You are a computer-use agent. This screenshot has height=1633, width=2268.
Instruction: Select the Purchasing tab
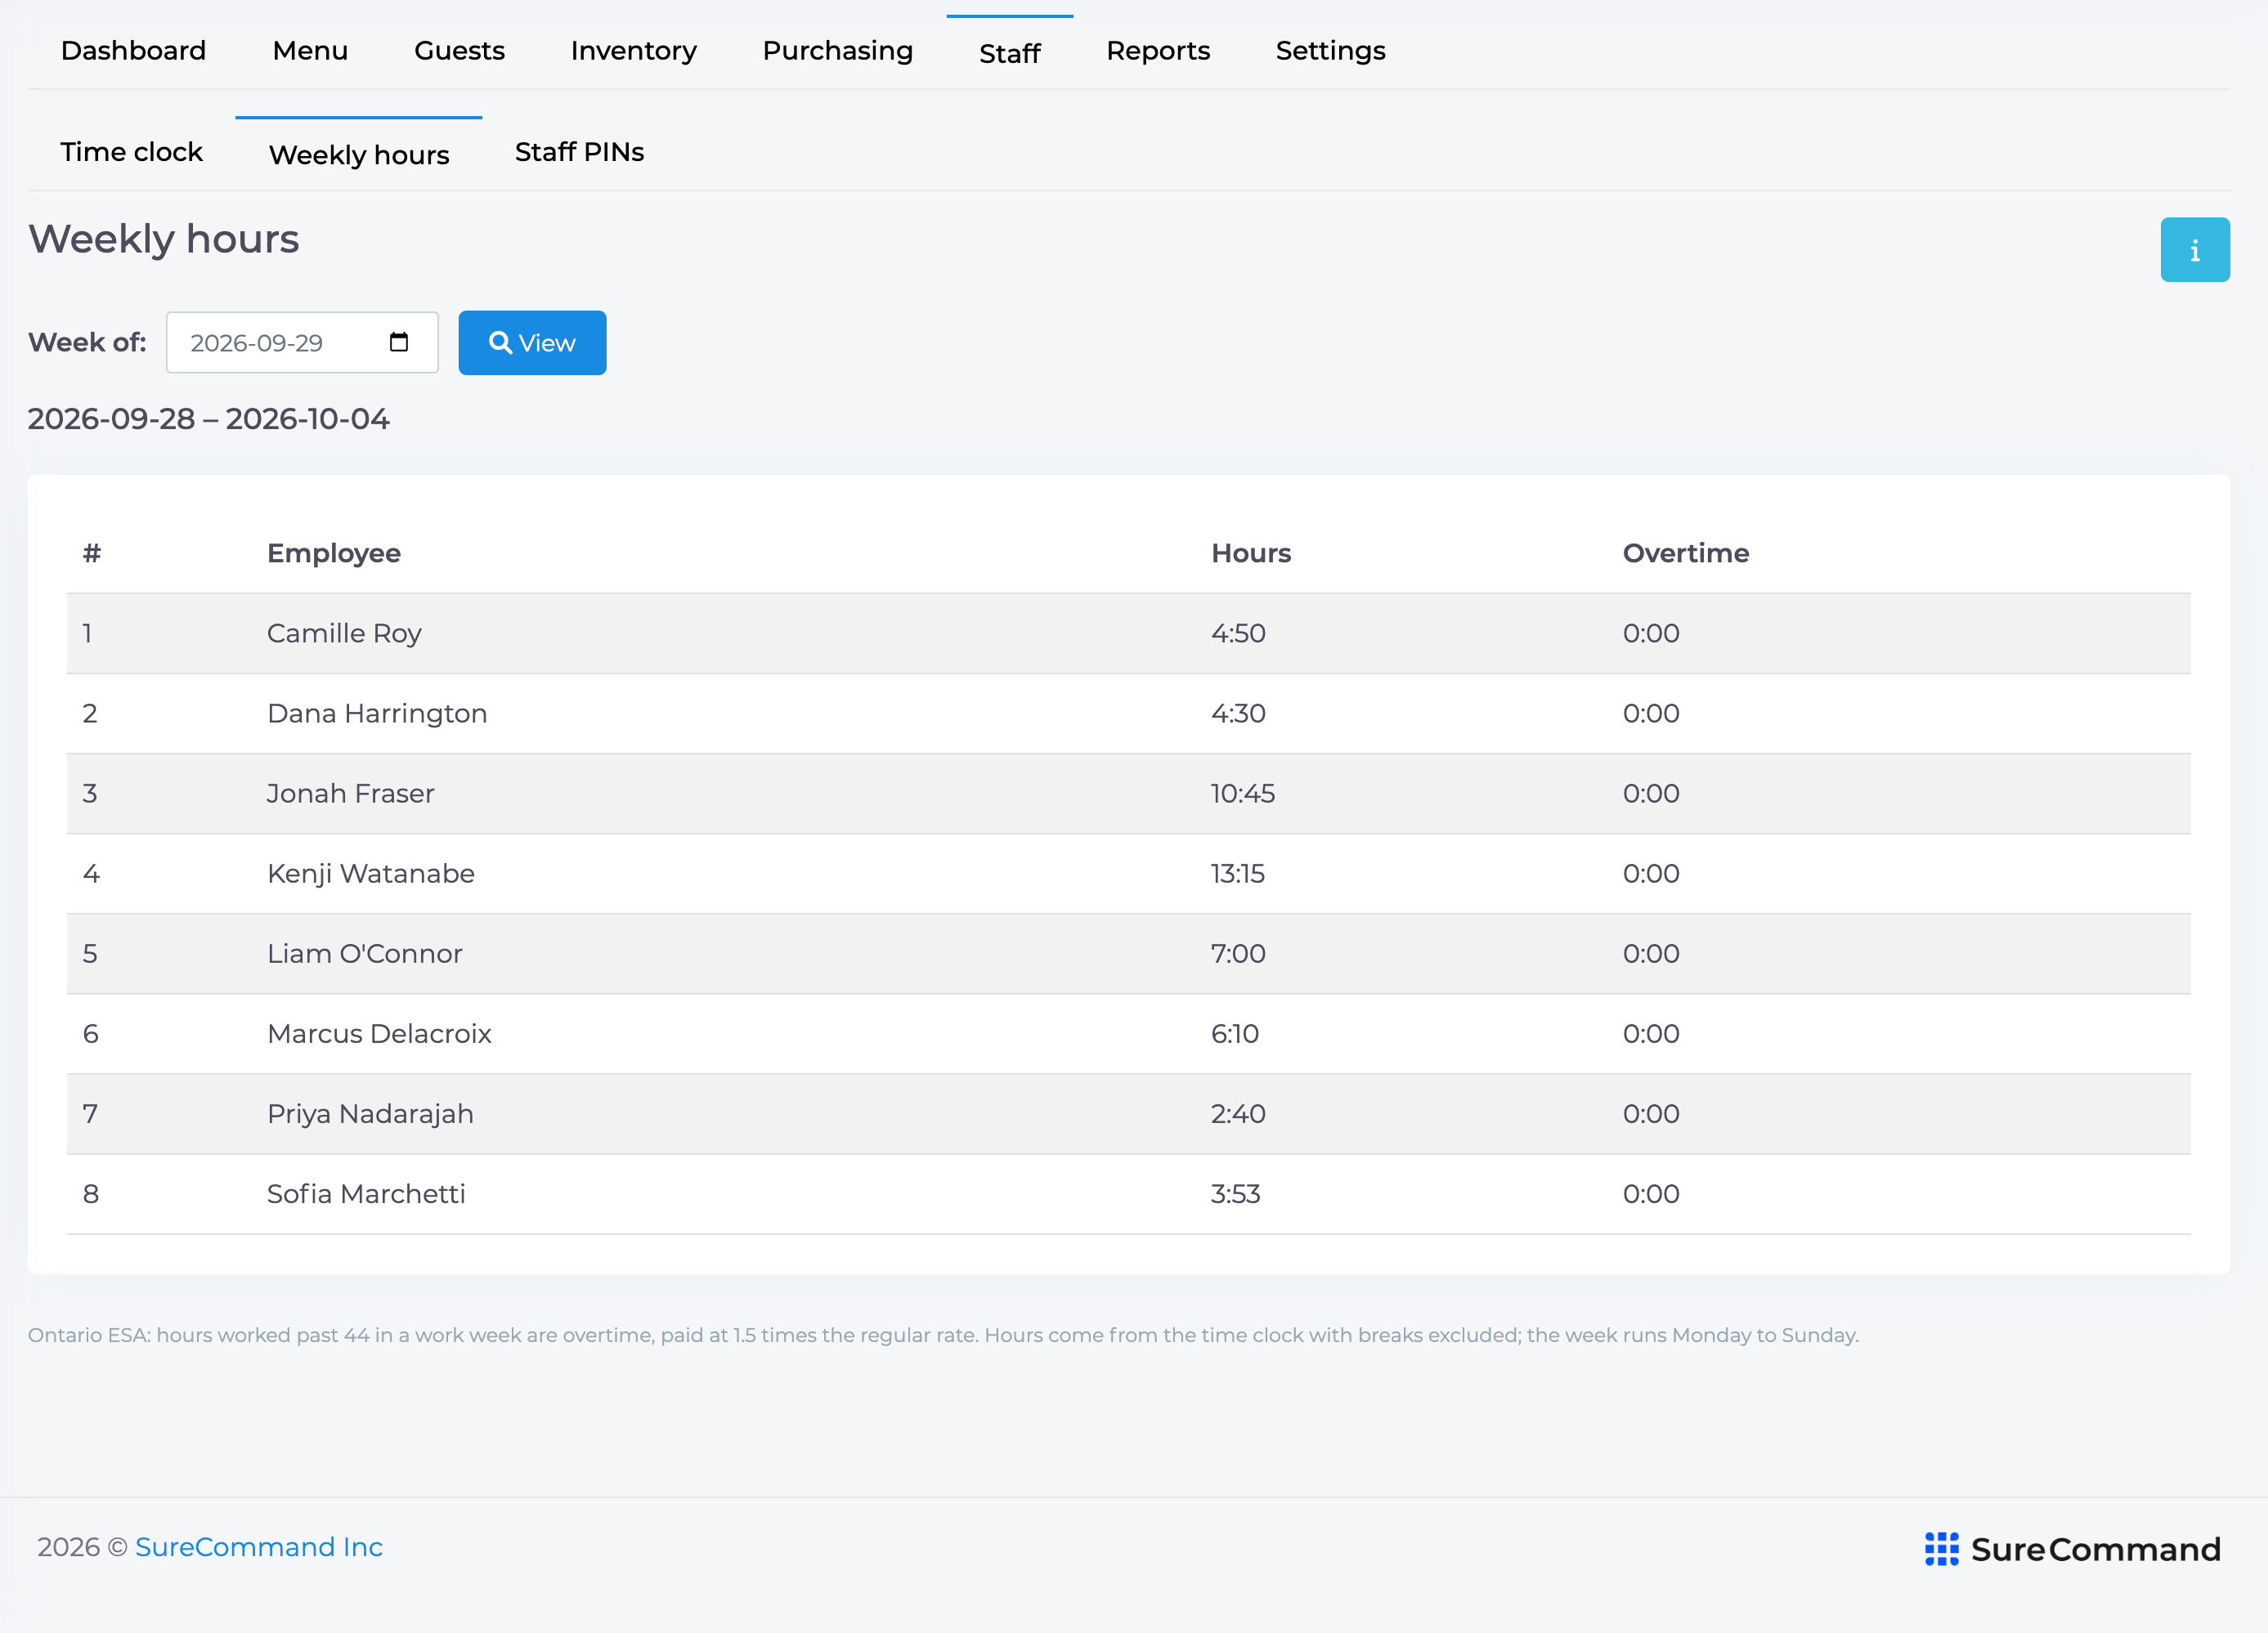click(x=837, y=51)
